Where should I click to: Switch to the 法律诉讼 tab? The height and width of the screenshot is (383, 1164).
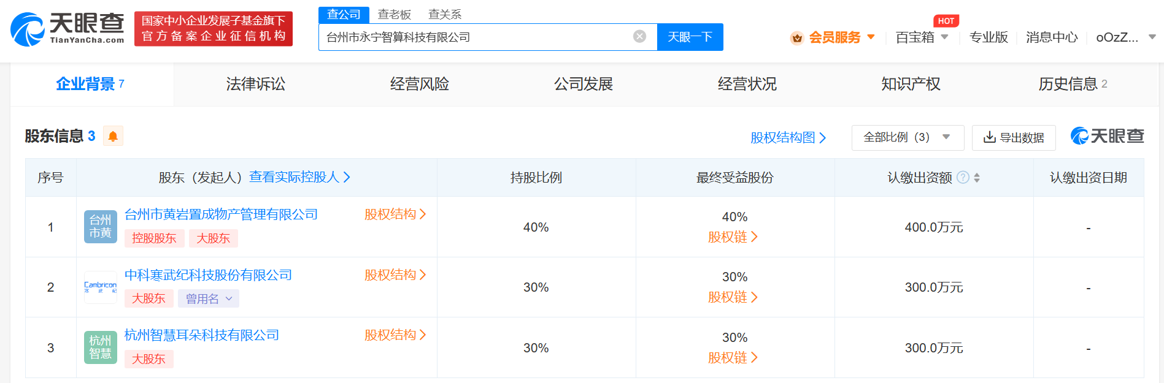(255, 84)
